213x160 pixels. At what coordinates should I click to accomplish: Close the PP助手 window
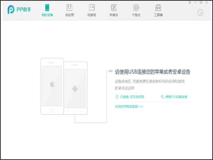[207, 2]
